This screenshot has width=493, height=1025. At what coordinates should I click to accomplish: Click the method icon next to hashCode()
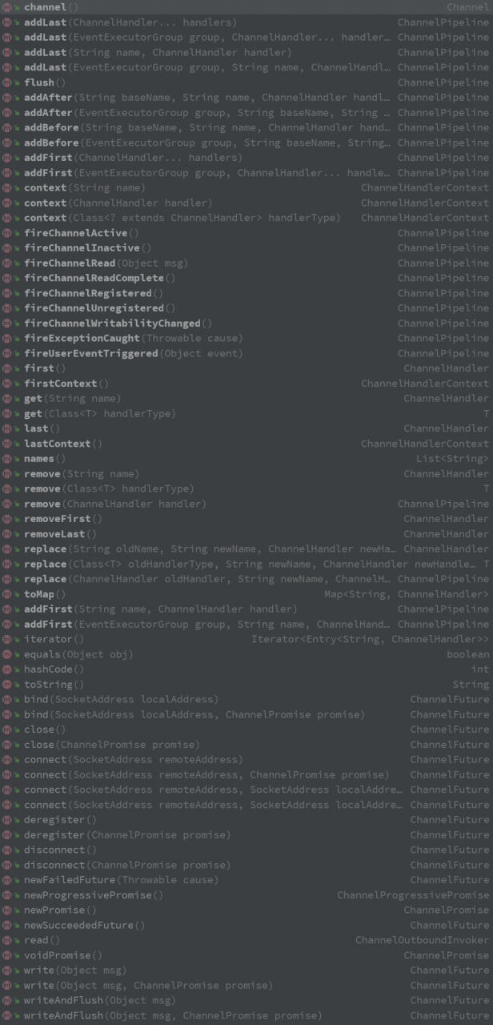click(x=7, y=669)
